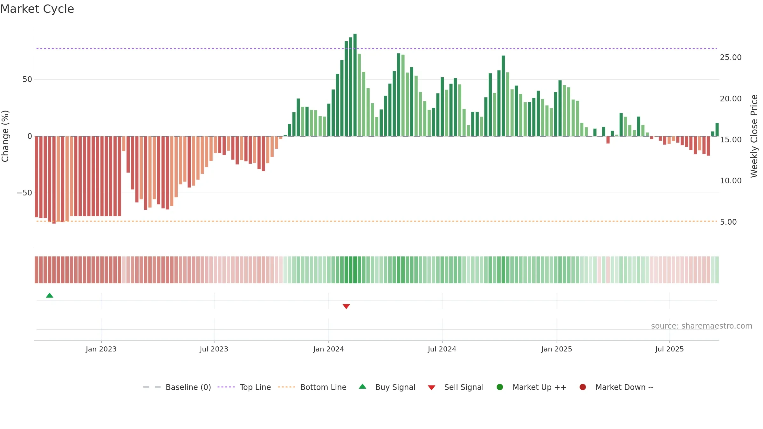Toggle the Top Line legend entry
Screen dimensions: 763x429
(x=244, y=387)
